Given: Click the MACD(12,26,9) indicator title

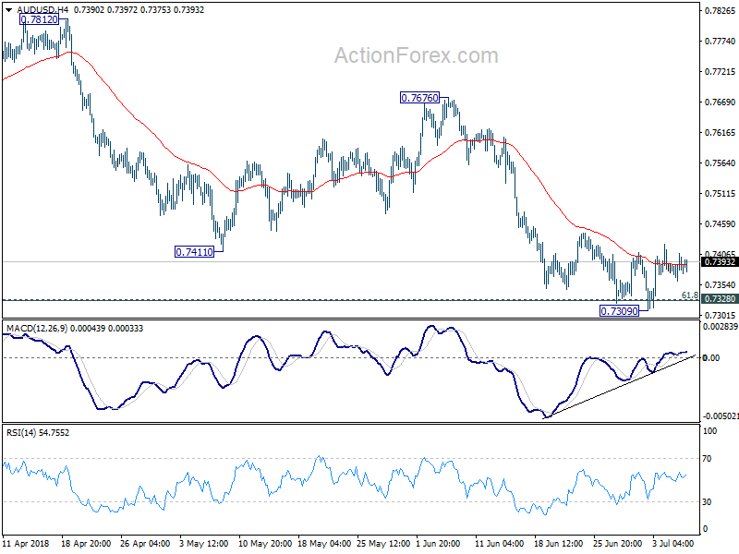Looking at the screenshot, I should click(x=37, y=329).
